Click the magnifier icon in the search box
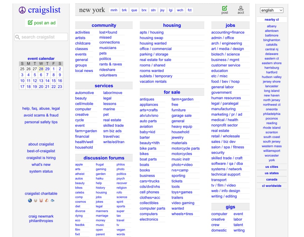Image resolution: width=304 pixels, height=237 pixels. point(18,37)
